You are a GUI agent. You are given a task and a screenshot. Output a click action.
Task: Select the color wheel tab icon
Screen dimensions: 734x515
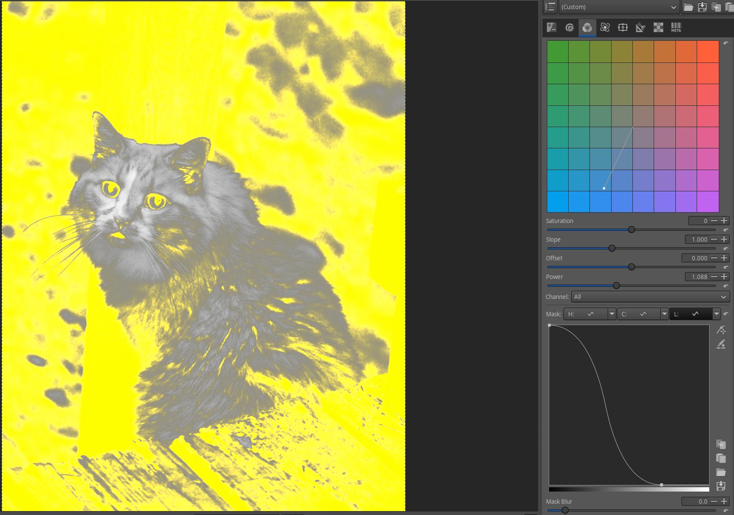pyautogui.click(x=569, y=27)
